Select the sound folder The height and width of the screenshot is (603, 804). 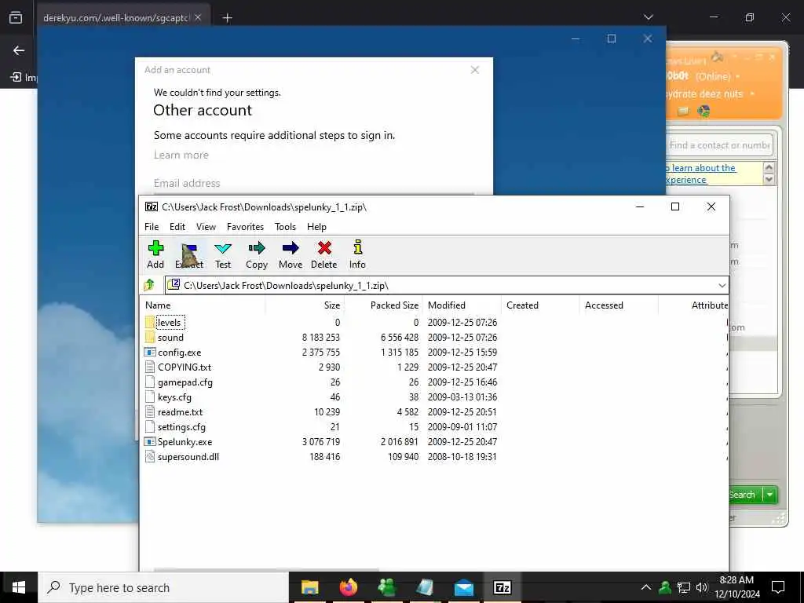tap(170, 338)
